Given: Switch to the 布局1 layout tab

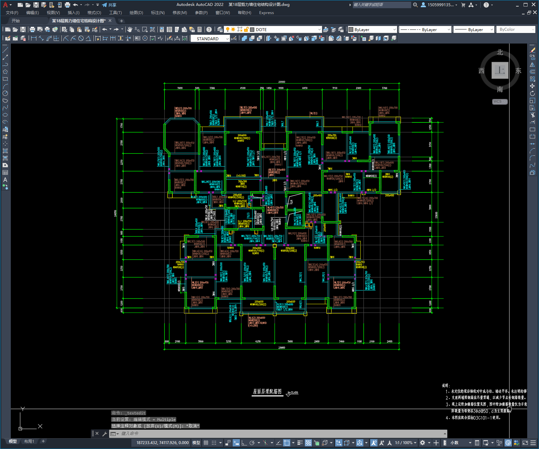Looking at the screenshot, I should (29, 441).
